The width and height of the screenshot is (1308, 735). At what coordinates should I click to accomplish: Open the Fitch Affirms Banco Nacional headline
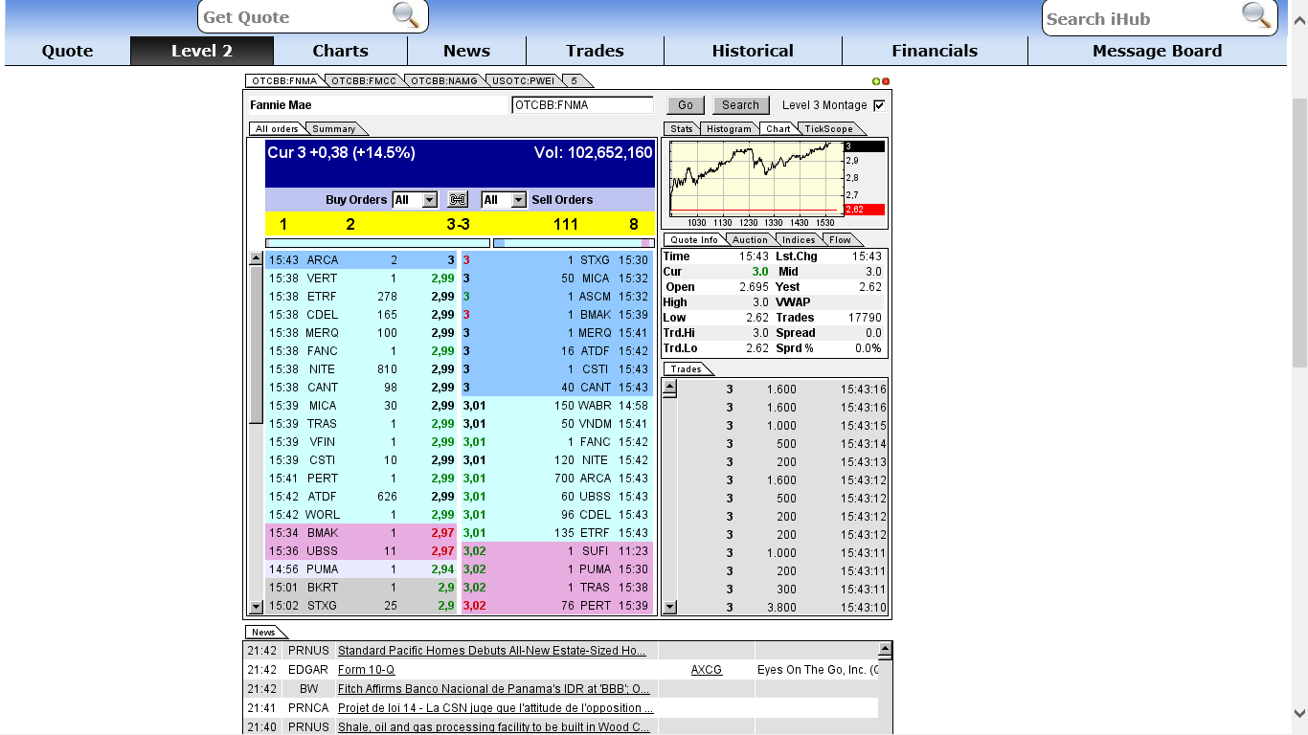(494, 689)
